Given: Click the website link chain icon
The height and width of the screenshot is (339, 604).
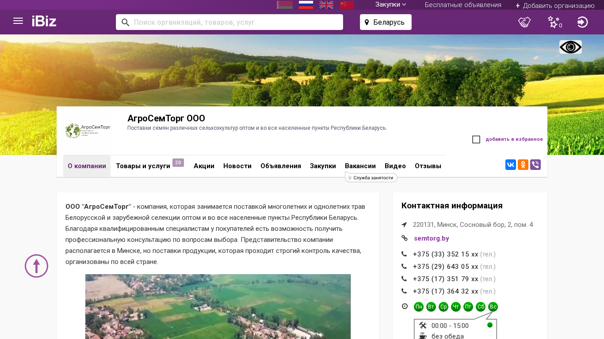Looking at the screenshot, I should 404,238.
